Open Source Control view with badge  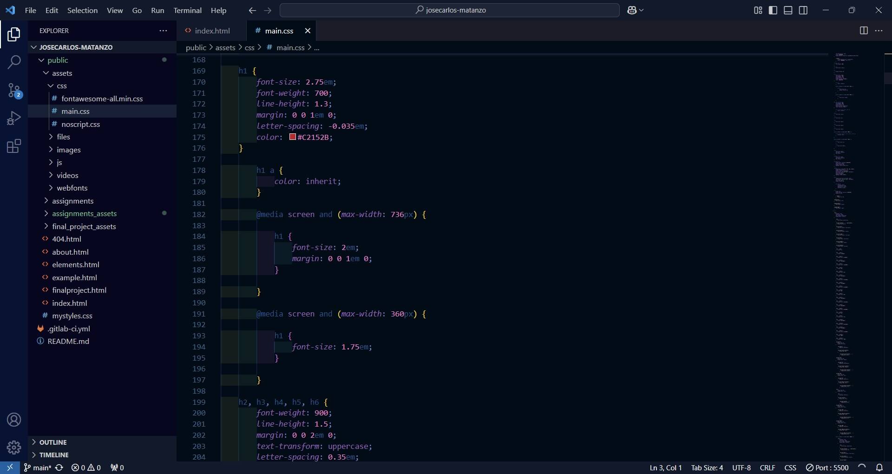[14, 91]
